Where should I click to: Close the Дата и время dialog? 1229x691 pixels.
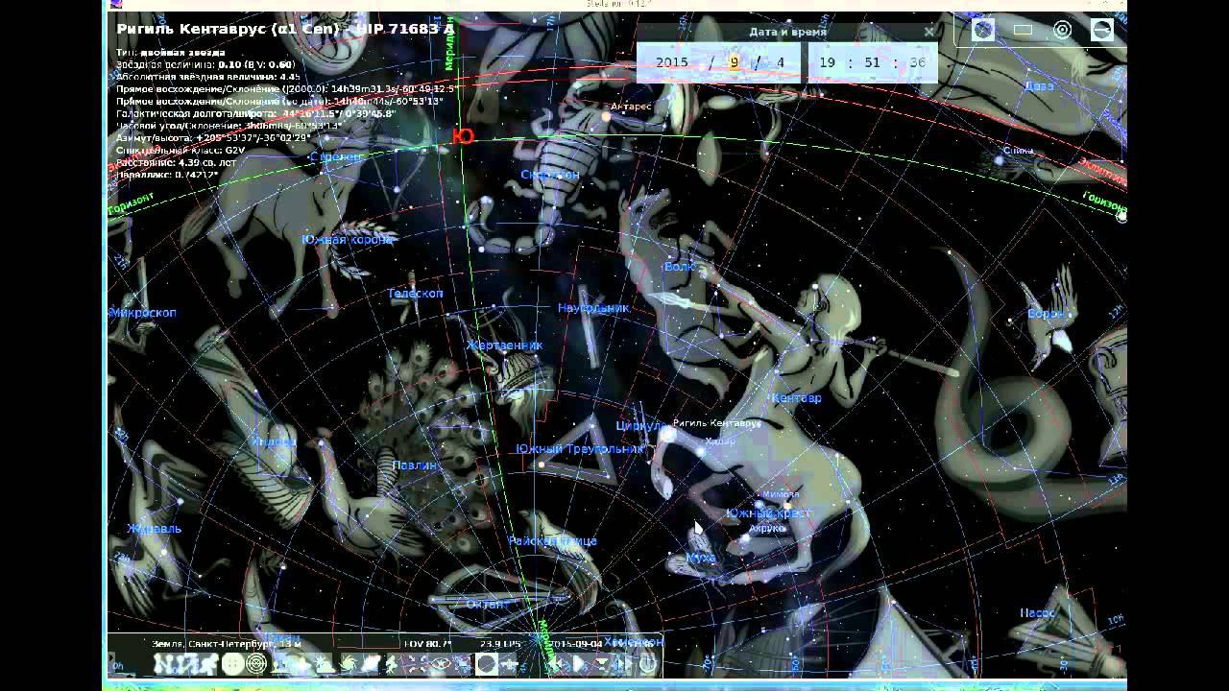(x=928, y=32)
